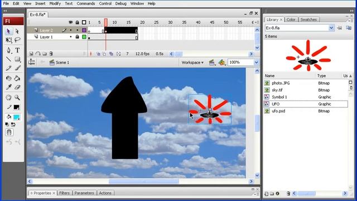This screenshot has height=201, width=357.
Task: Select the Pencil tool
Action: [9, 68]
